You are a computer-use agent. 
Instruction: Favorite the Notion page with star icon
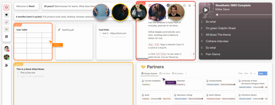(x=189, y=6)
